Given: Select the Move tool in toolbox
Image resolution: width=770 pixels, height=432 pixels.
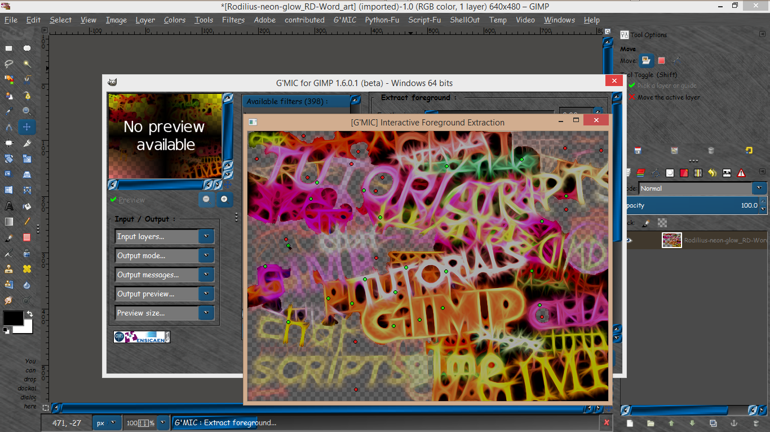Looking at the screenshot, I should [x=27, y=127].
